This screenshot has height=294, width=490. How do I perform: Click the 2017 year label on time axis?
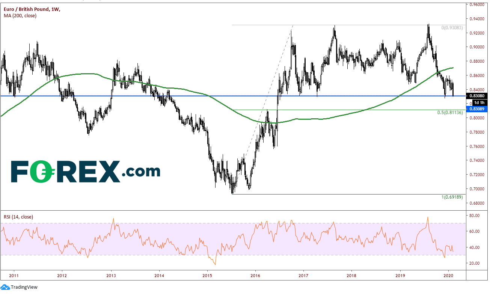point(304,276)
